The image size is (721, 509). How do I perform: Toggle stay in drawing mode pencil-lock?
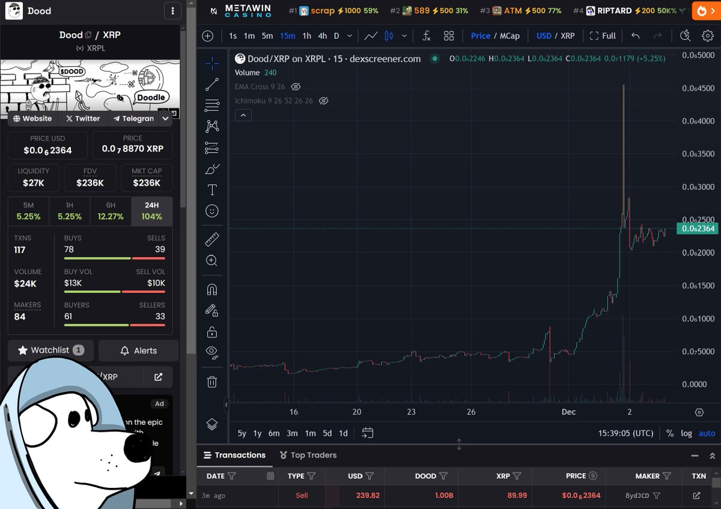pyautogui.click(x=212, y=310)
